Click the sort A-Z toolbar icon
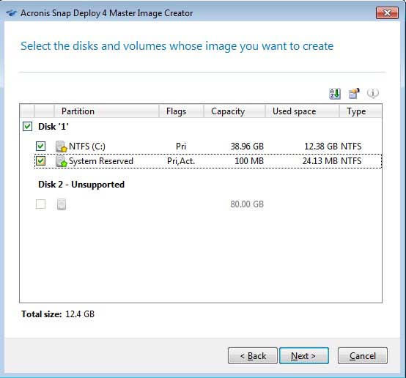The height and width of the screenshot is (378, 406). point(335,94)
